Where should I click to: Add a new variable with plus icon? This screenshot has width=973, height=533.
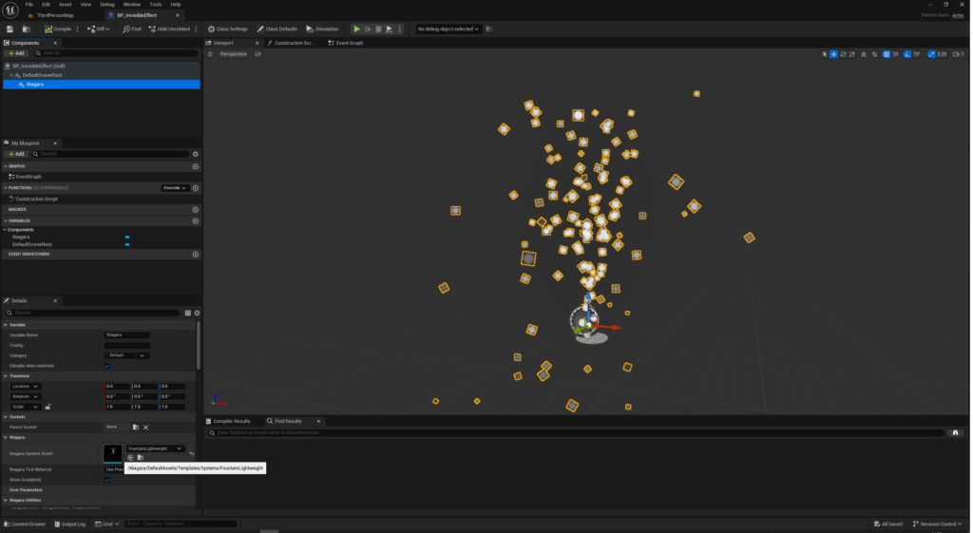pos(196,220)
